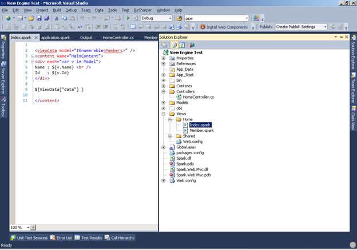The height and width of the screenshot is (250, 357).
Task: Collapse the content tag outline in editor
Action: click(x=33, y=56)
